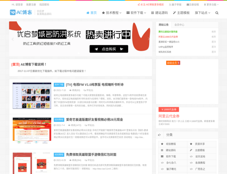Open 墨渊彩虹一键监控v3.5 announcement
The width and height of the screenshot is (227, 174).
tap(169, 42)
